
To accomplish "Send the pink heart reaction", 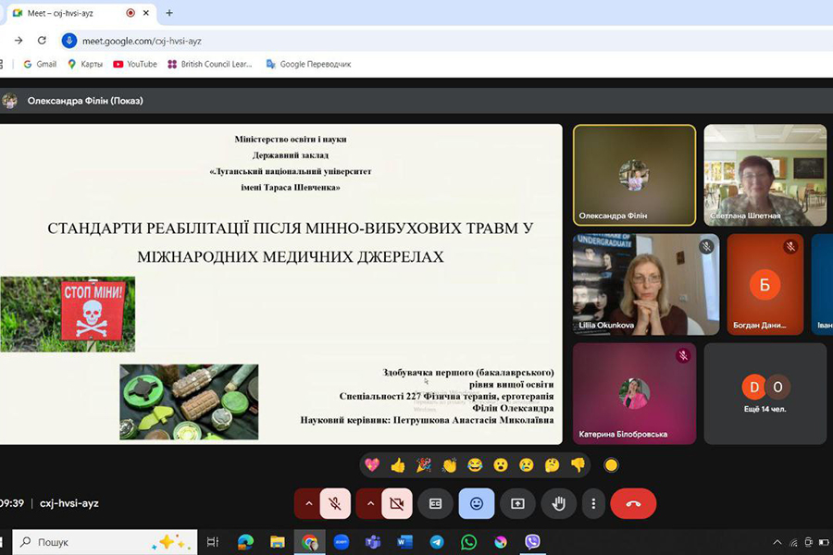I will [372, 465].
